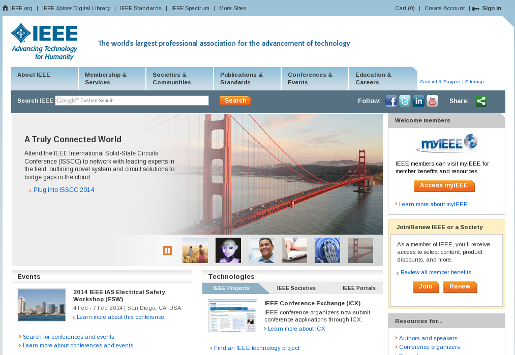515x355 pixels.
Task: Select the Golden Gate bridge thumbnail
Action: coord(360,250)
